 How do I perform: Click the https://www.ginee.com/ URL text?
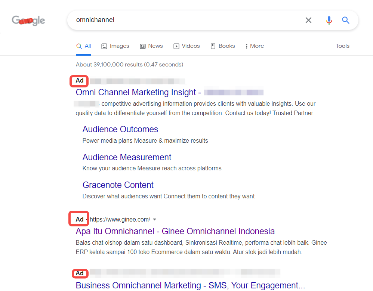pyautogui.click(x=120, y=219)
